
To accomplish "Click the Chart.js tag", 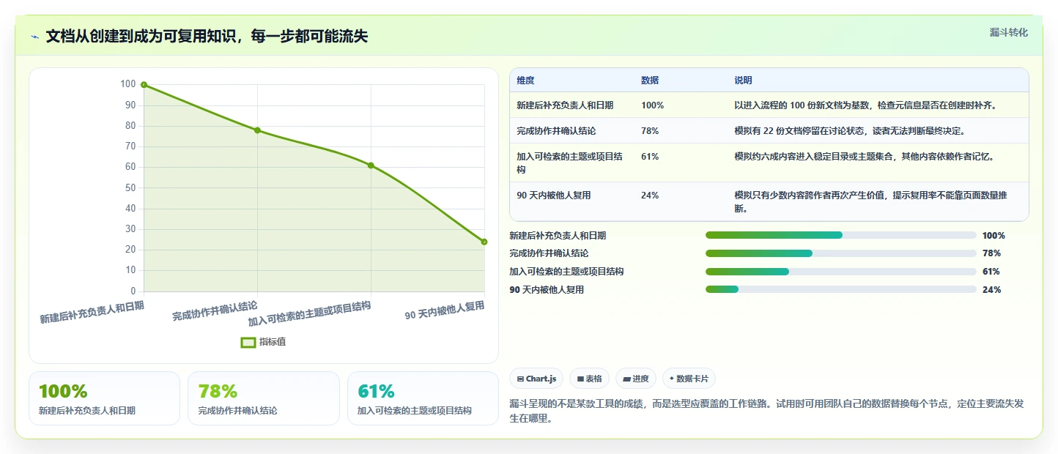I will click(x=536, y=379).
